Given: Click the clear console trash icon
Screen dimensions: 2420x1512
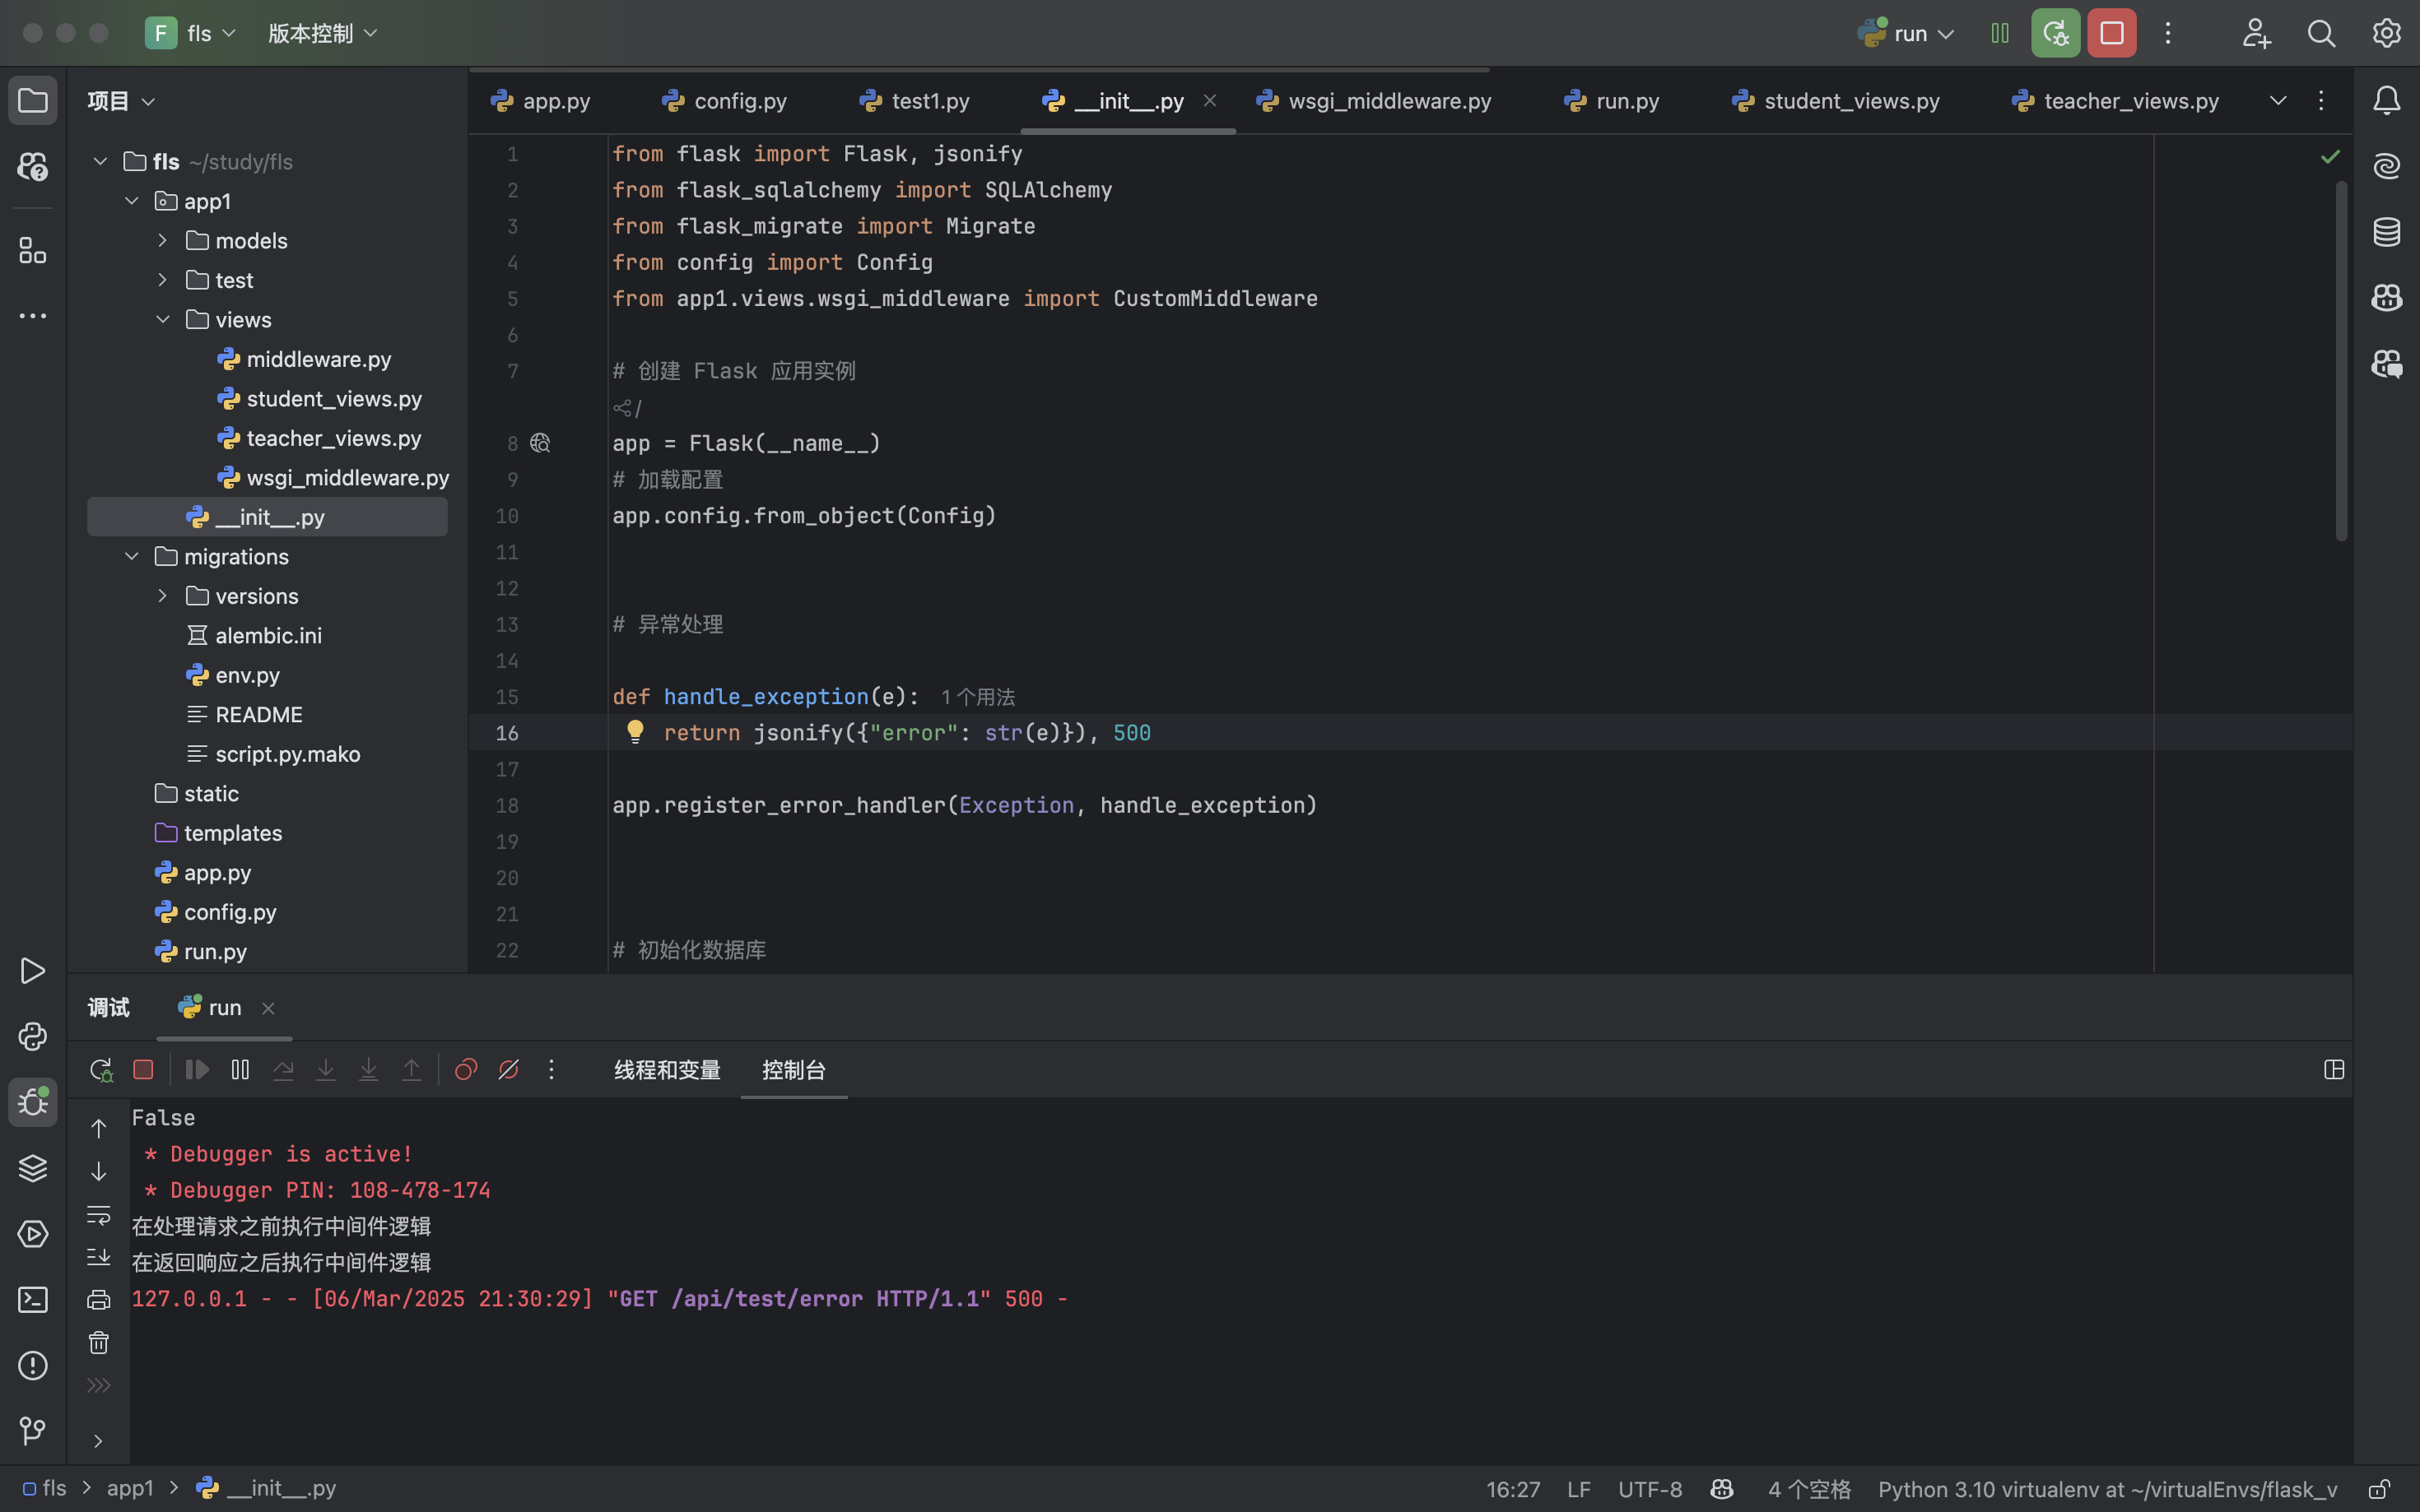Looking at the screenshot, I should 98,1343.
